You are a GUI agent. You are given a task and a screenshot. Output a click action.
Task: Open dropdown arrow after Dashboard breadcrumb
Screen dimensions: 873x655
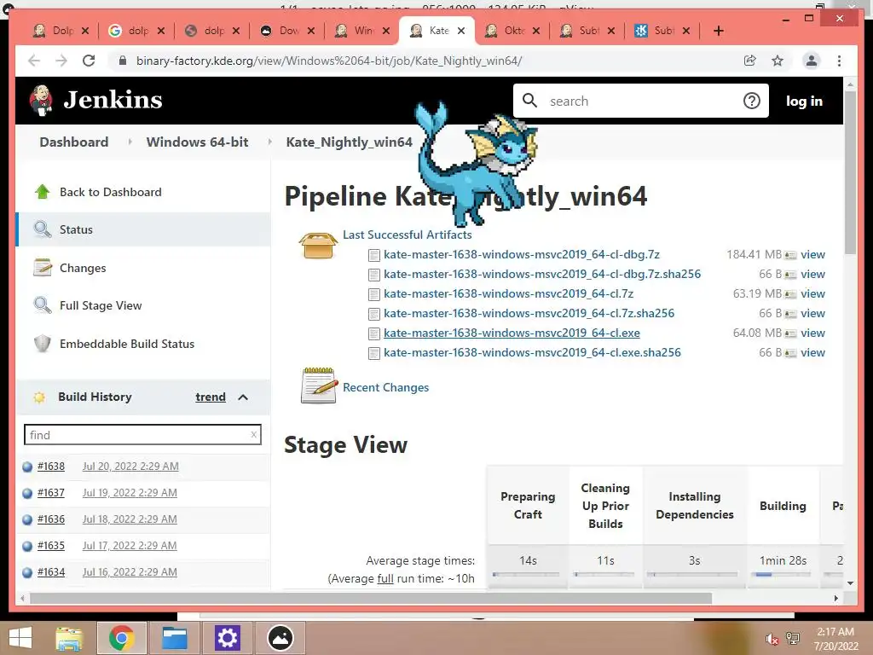pyautogui.click(x=130, y=142)
